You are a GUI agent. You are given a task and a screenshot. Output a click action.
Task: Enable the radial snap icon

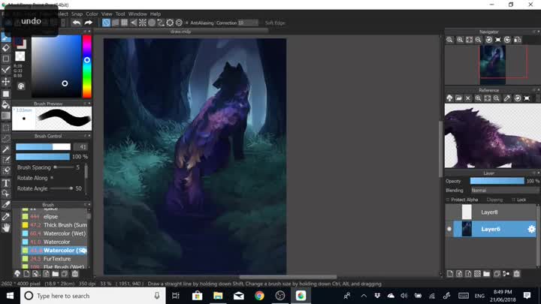point(143,23)
